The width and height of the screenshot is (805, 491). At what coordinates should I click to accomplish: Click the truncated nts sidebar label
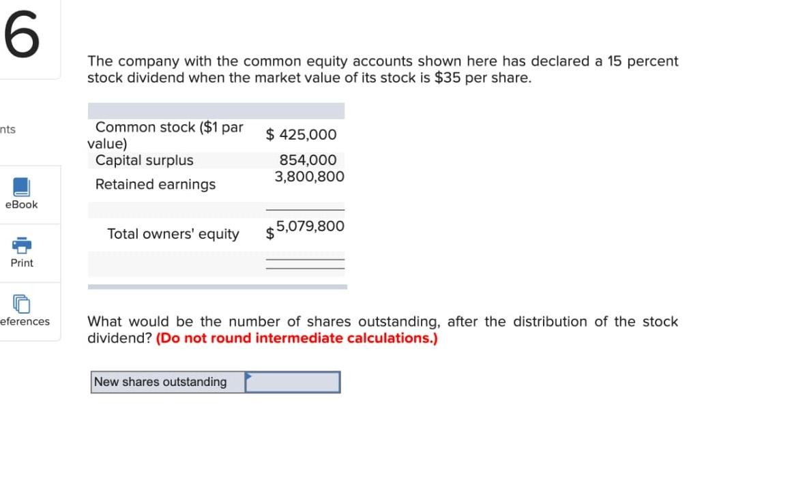point(8,130)
